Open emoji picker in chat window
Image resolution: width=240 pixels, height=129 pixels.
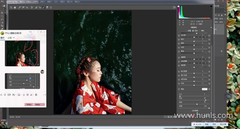point(5,95)
